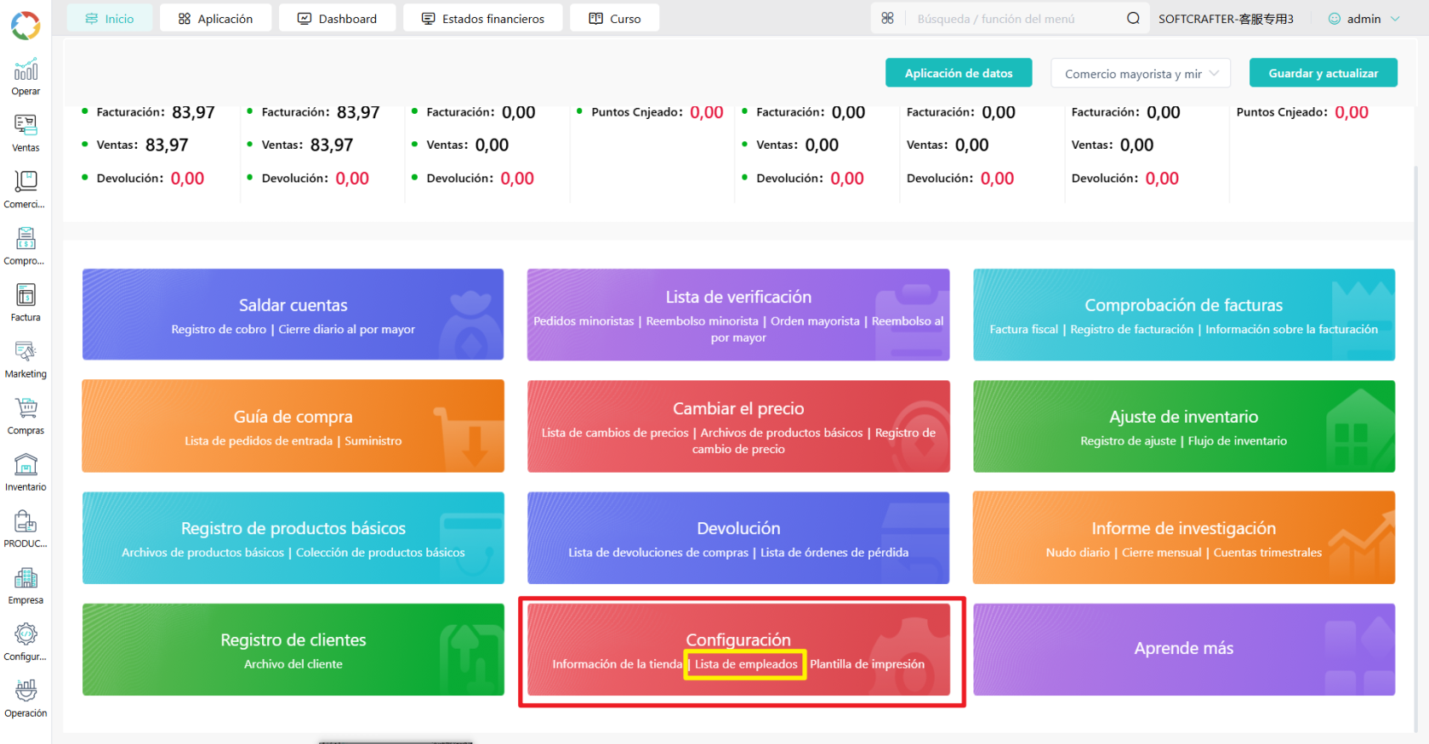
Task: Click the Estados financieros tab icon
Action: (x=429, y=18)
